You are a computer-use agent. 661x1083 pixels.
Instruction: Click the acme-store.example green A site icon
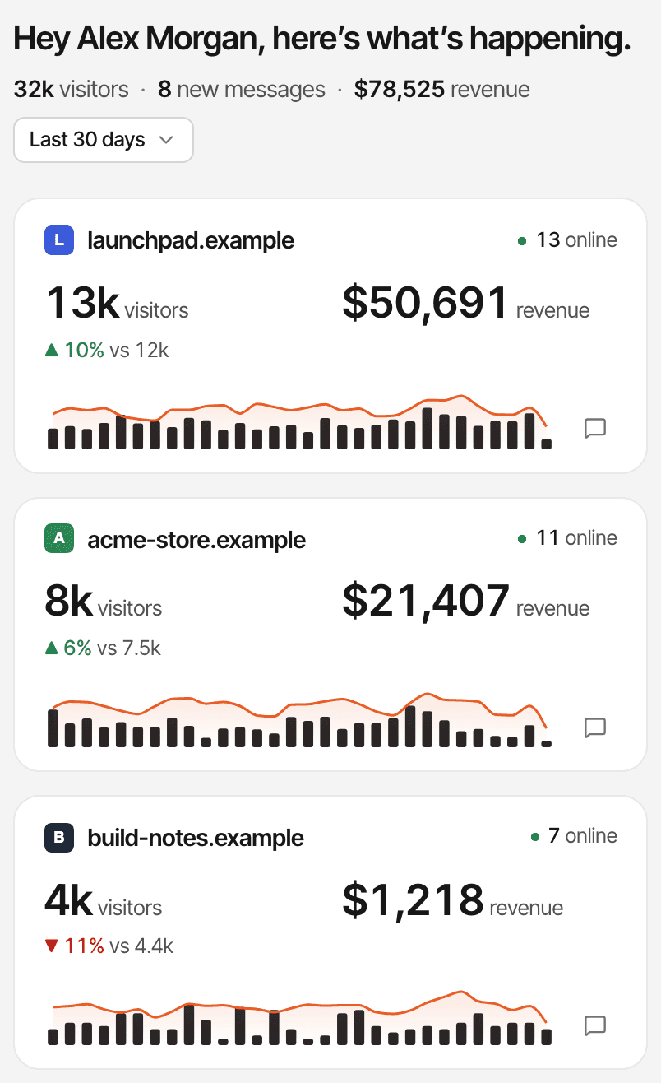pyautogui.click(x=59, y=539)
